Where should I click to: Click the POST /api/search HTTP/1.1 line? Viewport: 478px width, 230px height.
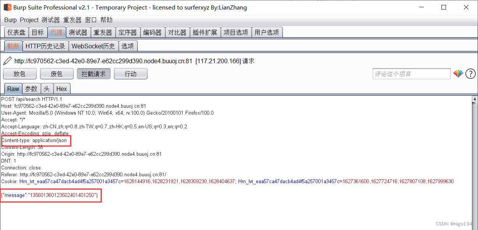(32, 99)
